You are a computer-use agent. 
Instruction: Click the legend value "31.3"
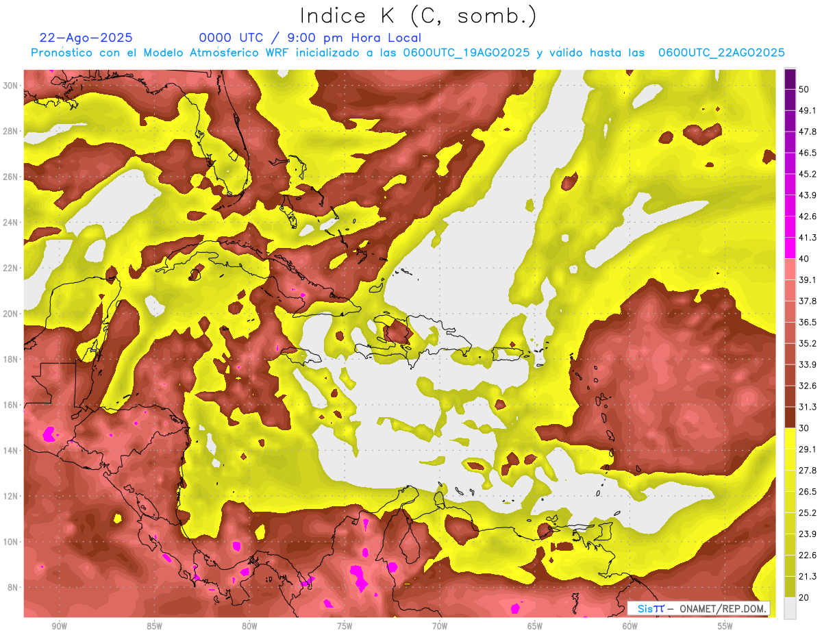(x=808, y=407)
